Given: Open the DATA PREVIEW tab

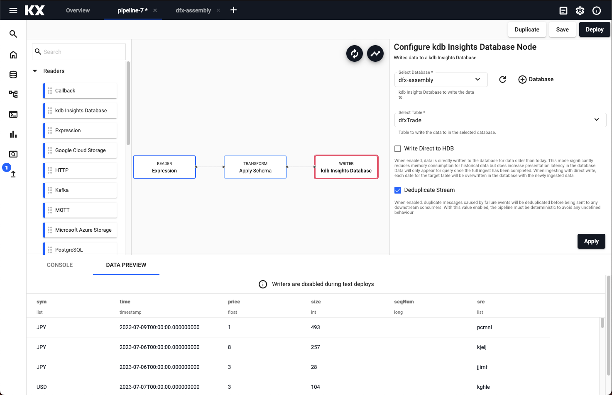Looking at the screenshot, I should [x=126, y=265].
